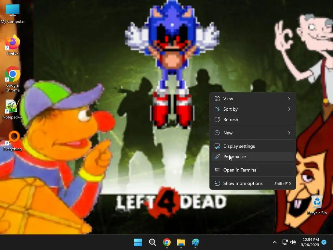Click the icon beside Show more options
333x250 pixels.
pyautogui.click(x=217, y=184)
